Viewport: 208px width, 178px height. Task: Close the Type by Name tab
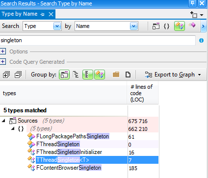(x=51, y=14)
